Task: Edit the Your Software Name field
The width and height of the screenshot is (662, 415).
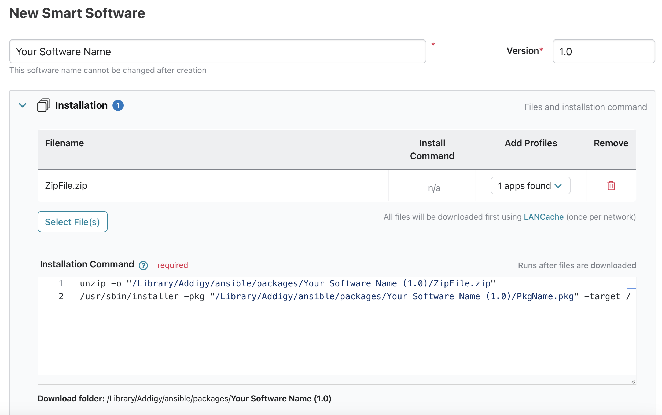Action: tap(218, 51)
